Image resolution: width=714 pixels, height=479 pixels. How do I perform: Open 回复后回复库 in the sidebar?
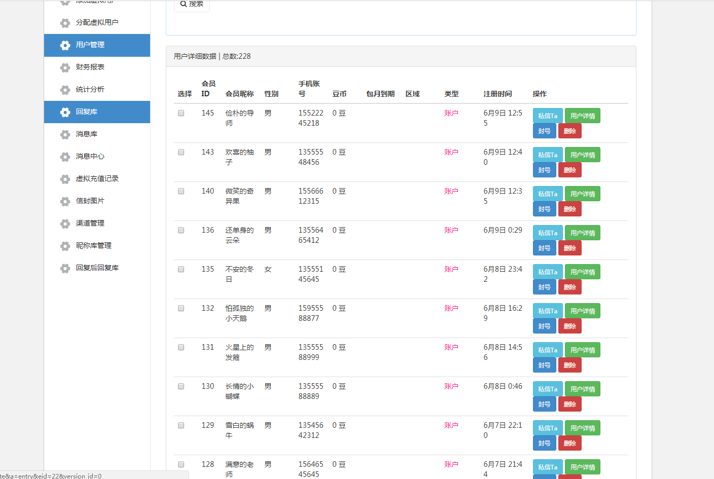pyautogui.click(x=97, y=268)
